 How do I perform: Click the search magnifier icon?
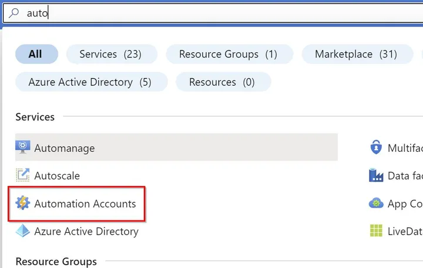click(x=14, y=13)
